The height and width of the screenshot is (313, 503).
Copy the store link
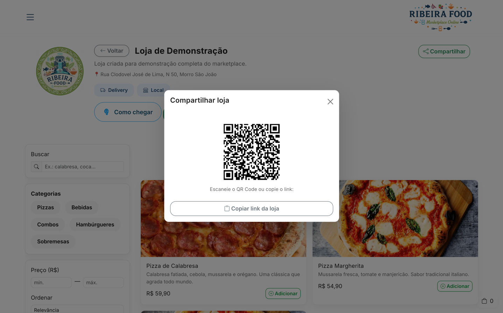pos(251,208)
